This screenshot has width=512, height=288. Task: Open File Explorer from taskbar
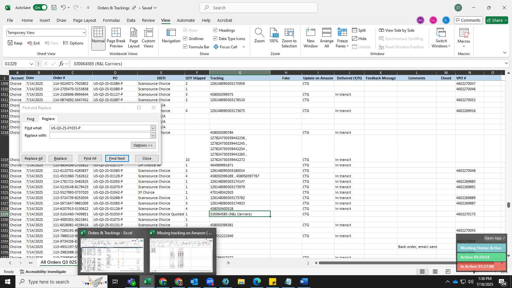tap(241, 282)
